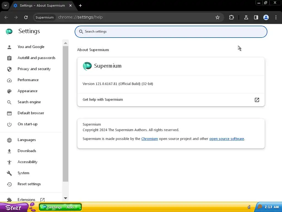The image size is (282, 212).
Task: Toggle the side panel icon
Action: pyautogui.click(x=256, y=17)
